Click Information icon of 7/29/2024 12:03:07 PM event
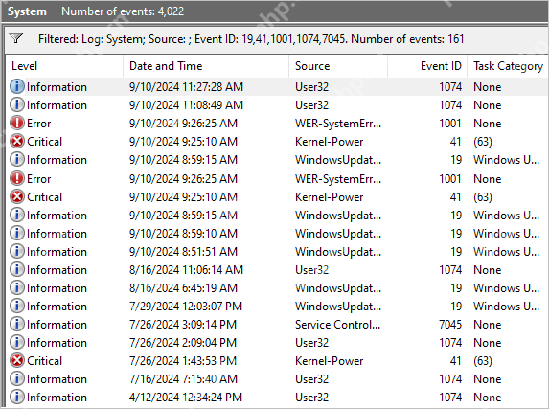The width and height of the screenshot is (549, 409). tap(17, 307)
